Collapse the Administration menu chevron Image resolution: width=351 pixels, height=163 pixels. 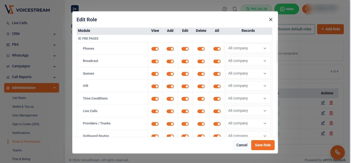(x=55, y=88)
